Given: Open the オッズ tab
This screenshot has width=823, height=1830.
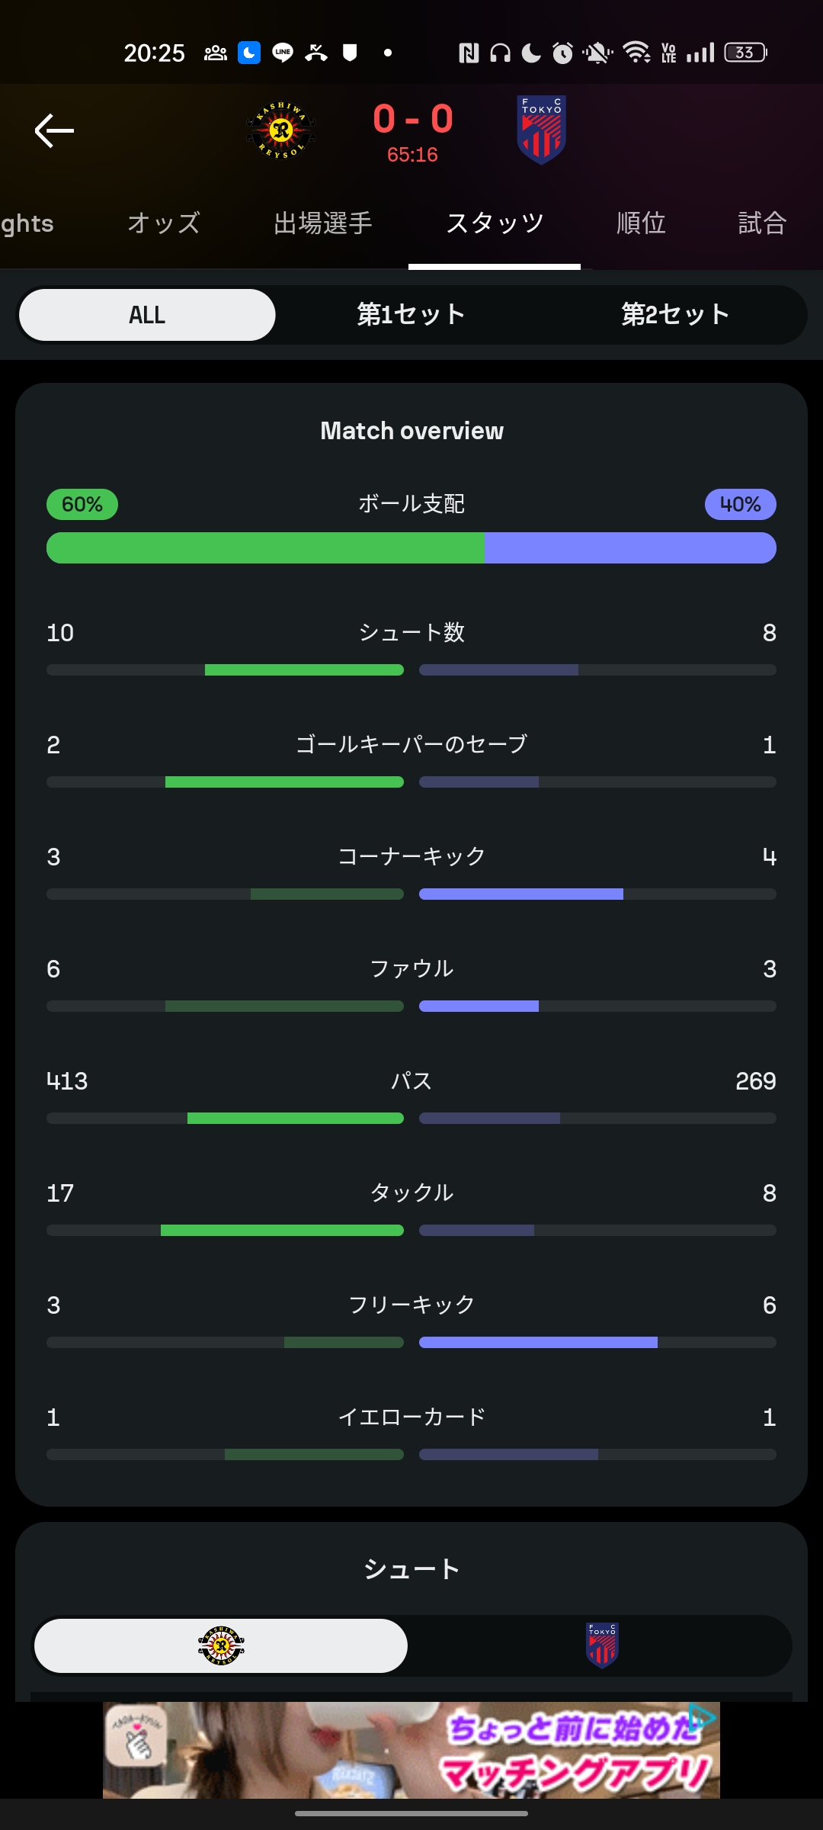Looking at the screenshot, I should [x=164, y=223].
